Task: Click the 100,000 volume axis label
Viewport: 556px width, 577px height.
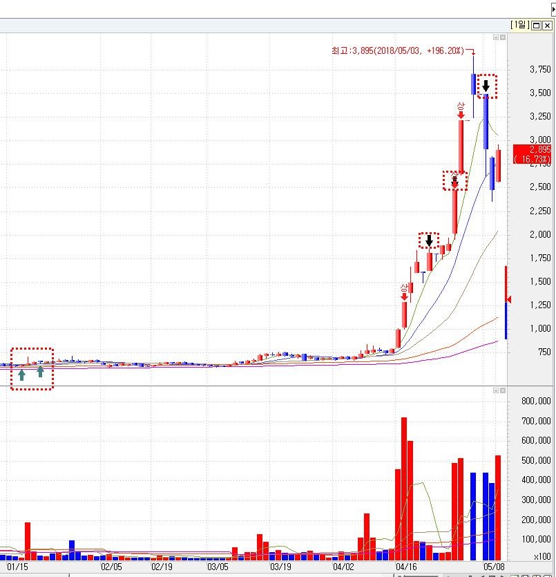Action: pyautogui.click(x=536, y=539)
